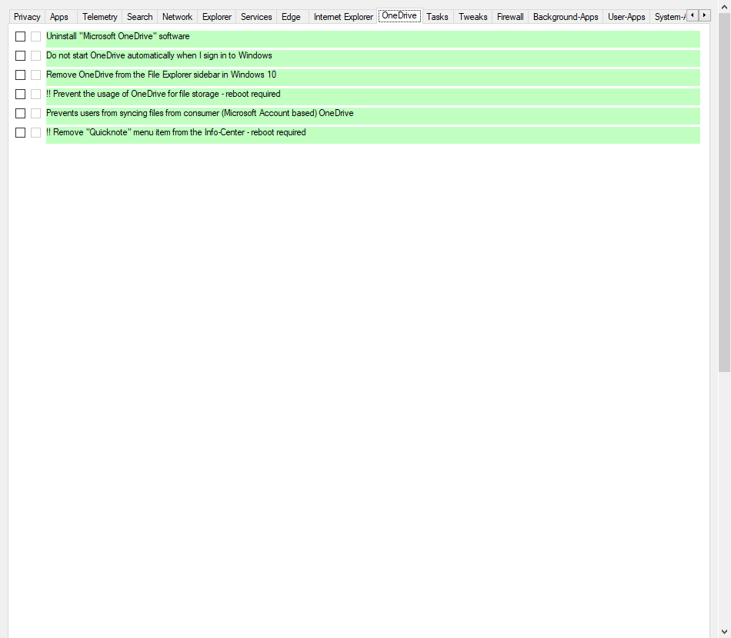Viewport: 731px width, 638px height.
Task: Go to the Telemetry tab
Action: click(x=100, y=17)
